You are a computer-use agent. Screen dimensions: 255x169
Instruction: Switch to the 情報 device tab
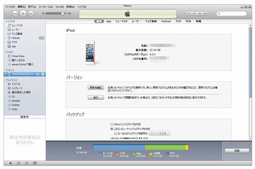click(x=198, y=21)
